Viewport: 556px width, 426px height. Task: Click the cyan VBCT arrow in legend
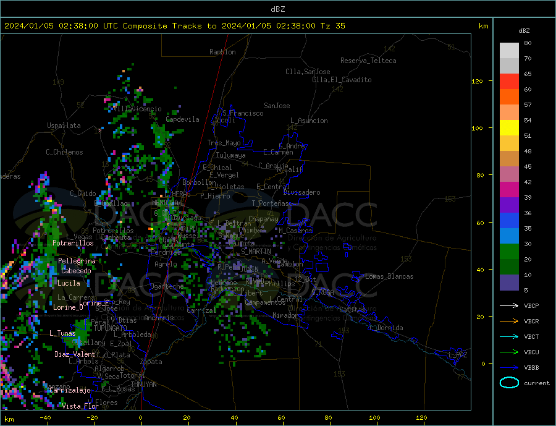tap(510, 336)
